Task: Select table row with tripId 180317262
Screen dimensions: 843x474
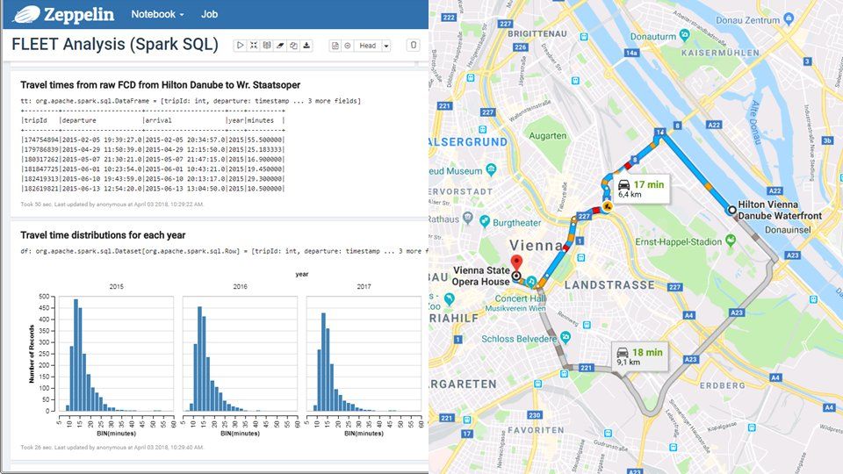Action: pos(153,159)
